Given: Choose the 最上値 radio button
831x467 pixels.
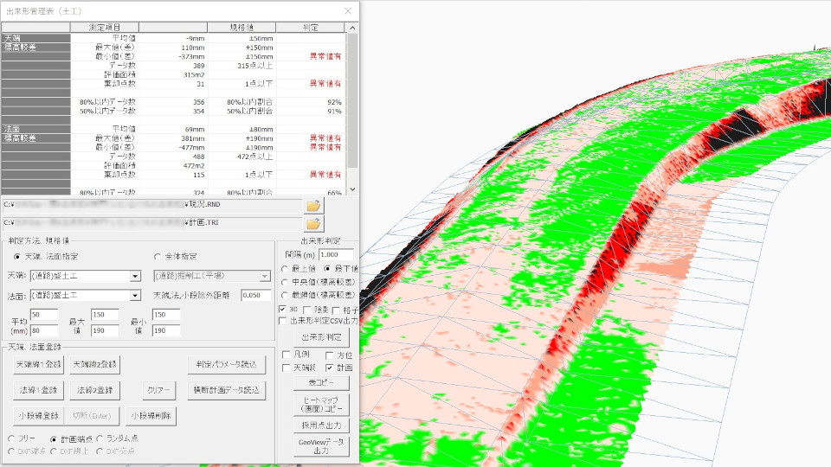Looking at the screenshot, I should [x=287, y=269].
